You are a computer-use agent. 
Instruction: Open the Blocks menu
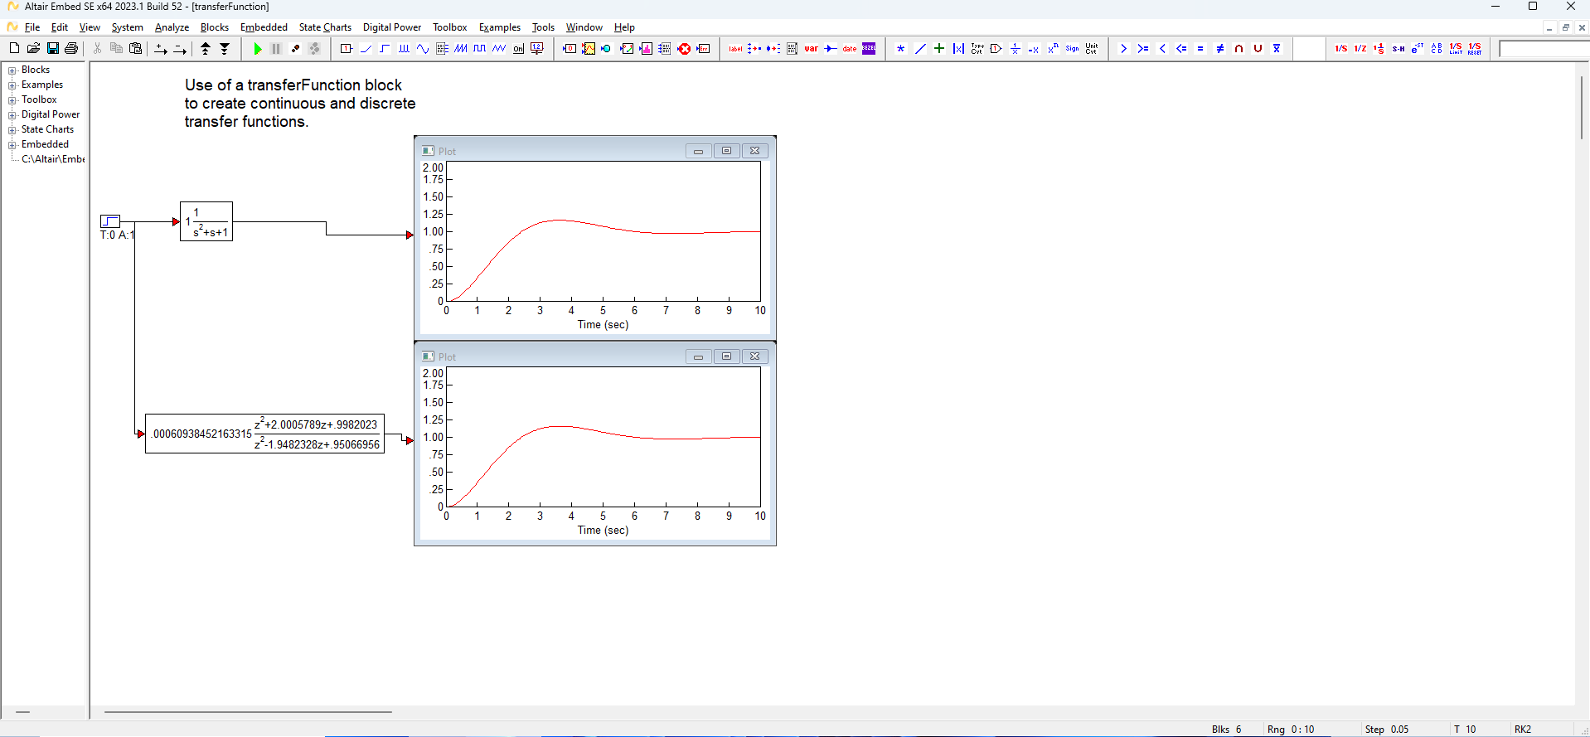[215, 27]
